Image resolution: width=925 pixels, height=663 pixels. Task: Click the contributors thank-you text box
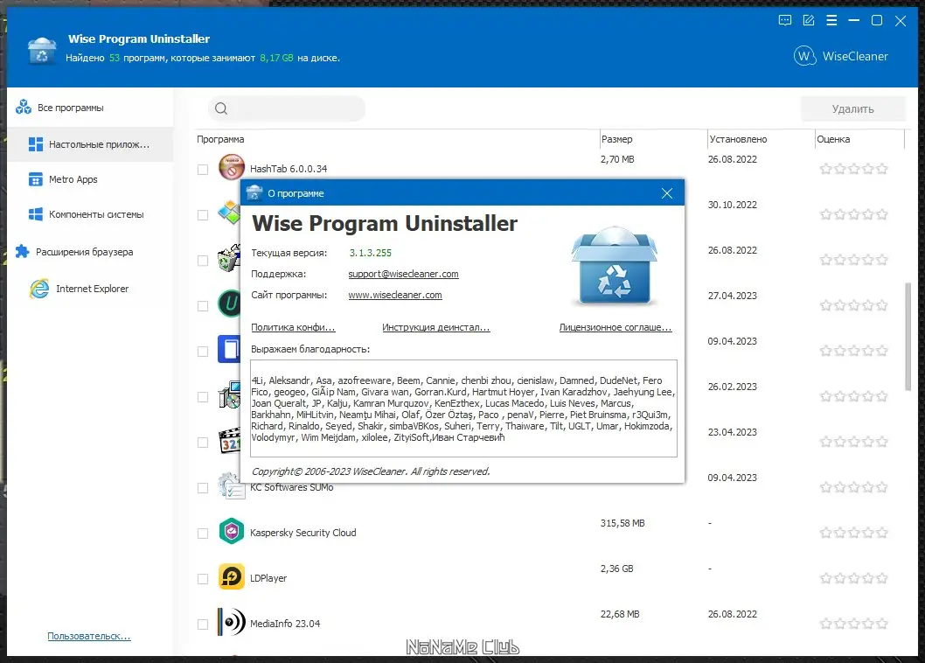coord(463,408)
